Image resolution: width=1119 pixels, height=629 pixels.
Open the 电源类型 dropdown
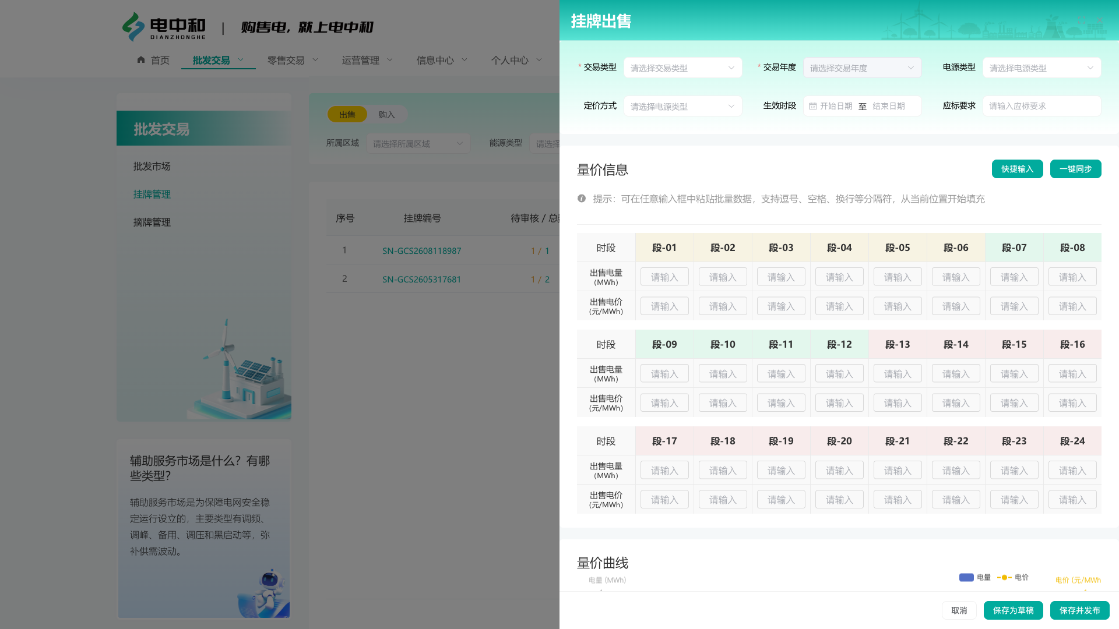pyautogui.click(x=1042, y=68)
